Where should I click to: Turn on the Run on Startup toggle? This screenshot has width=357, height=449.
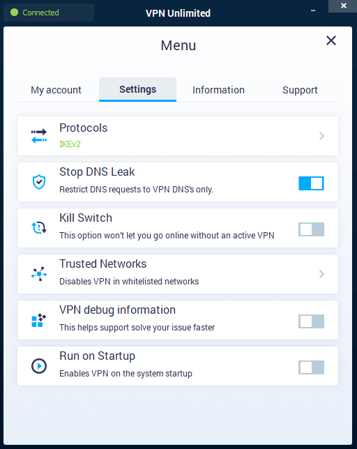tap(311, 367)
